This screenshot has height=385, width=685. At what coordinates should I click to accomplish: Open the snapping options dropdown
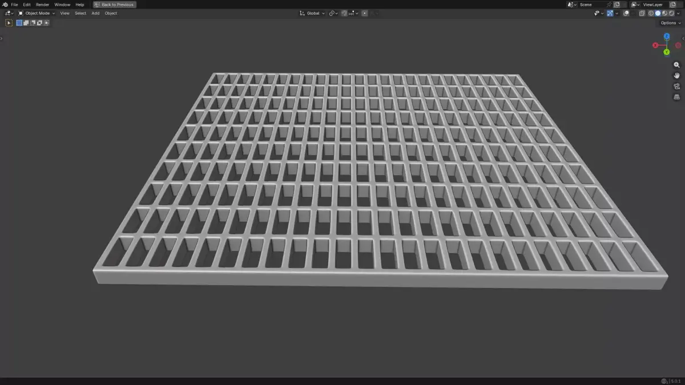pyautogui.click(x=353, y=13)
